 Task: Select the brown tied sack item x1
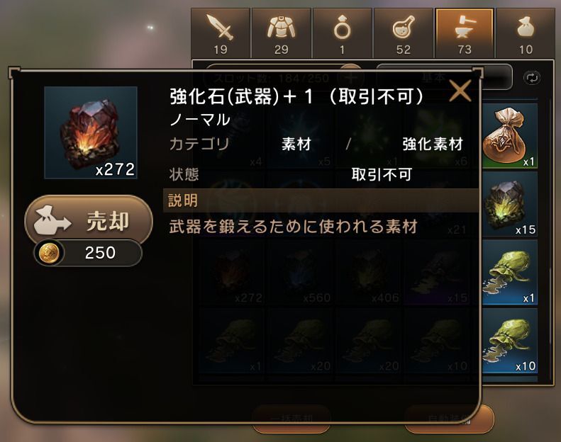[509, 136]
